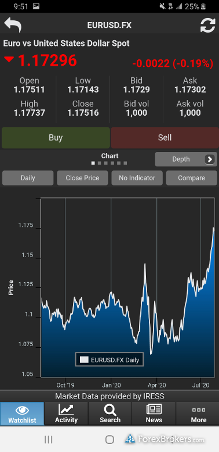Open the Search magnifier tab
The width and height of the screenshot is (219, 452).
tap(110, 414)
